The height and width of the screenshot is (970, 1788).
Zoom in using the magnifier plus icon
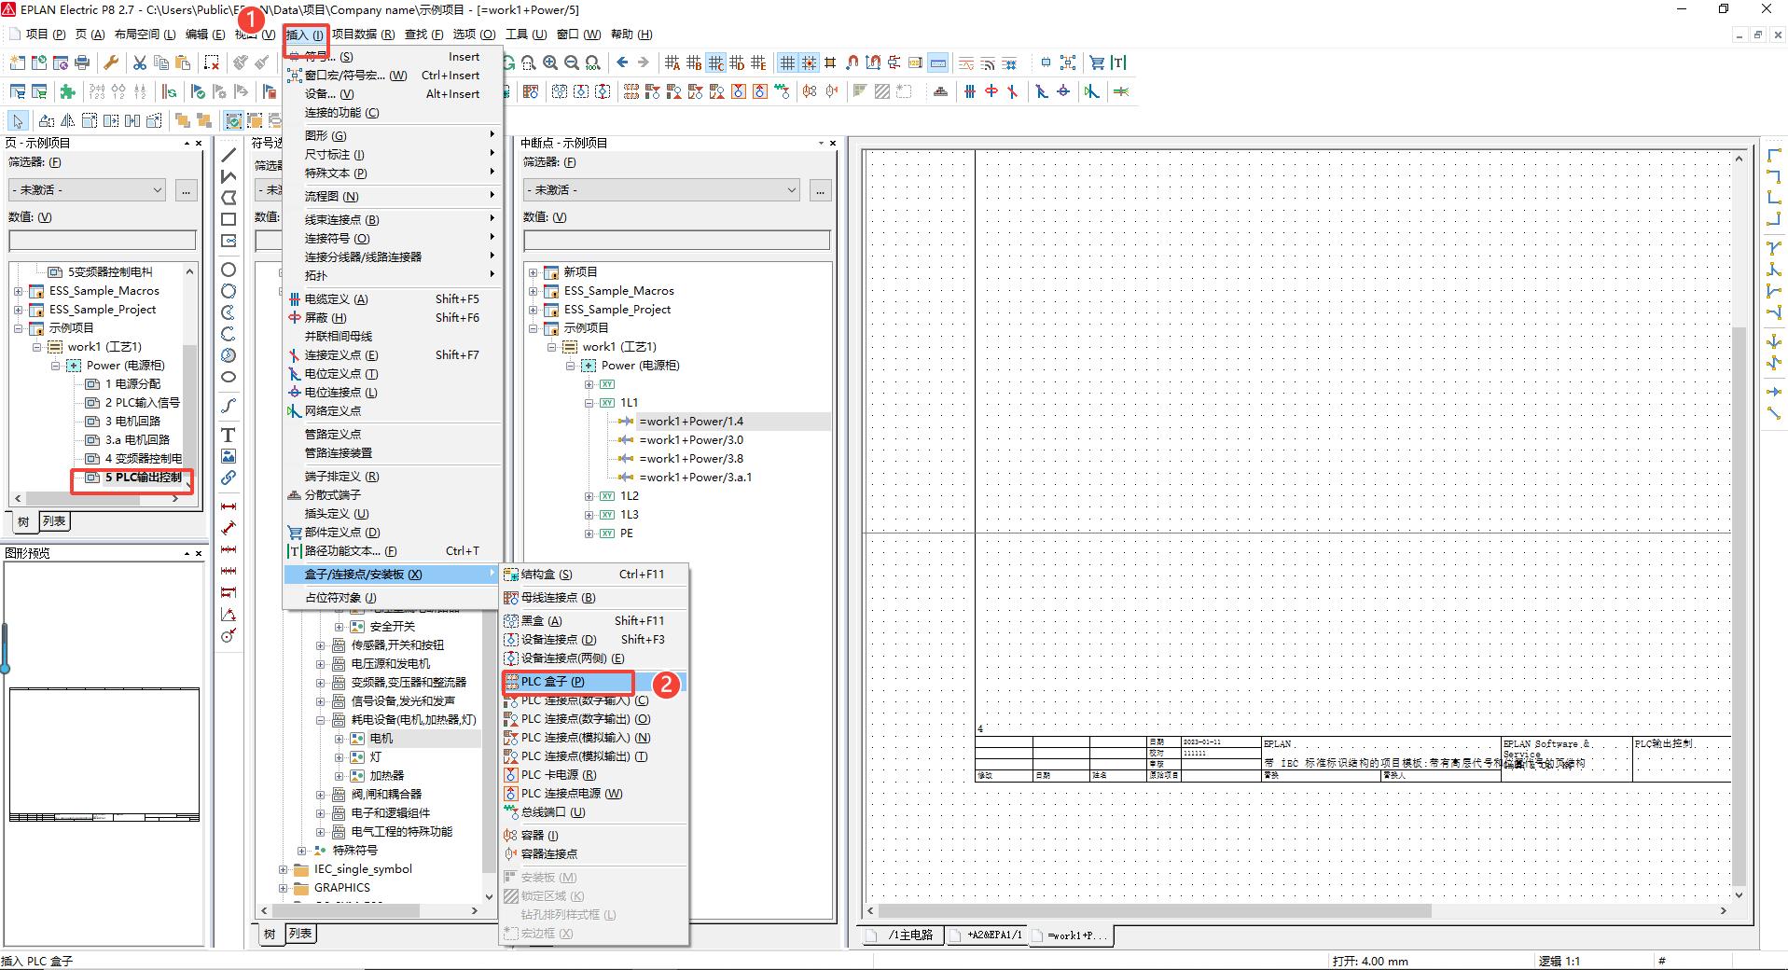click(550, 62)
